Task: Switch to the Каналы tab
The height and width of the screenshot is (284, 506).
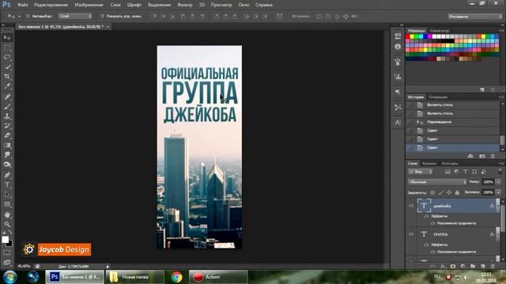Action: pos(429,163)
